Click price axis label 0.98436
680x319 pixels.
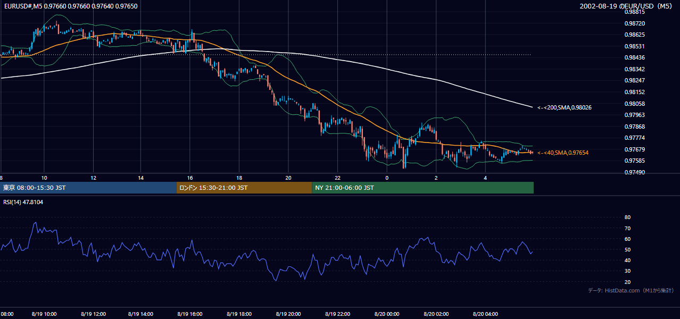point(634,57)
